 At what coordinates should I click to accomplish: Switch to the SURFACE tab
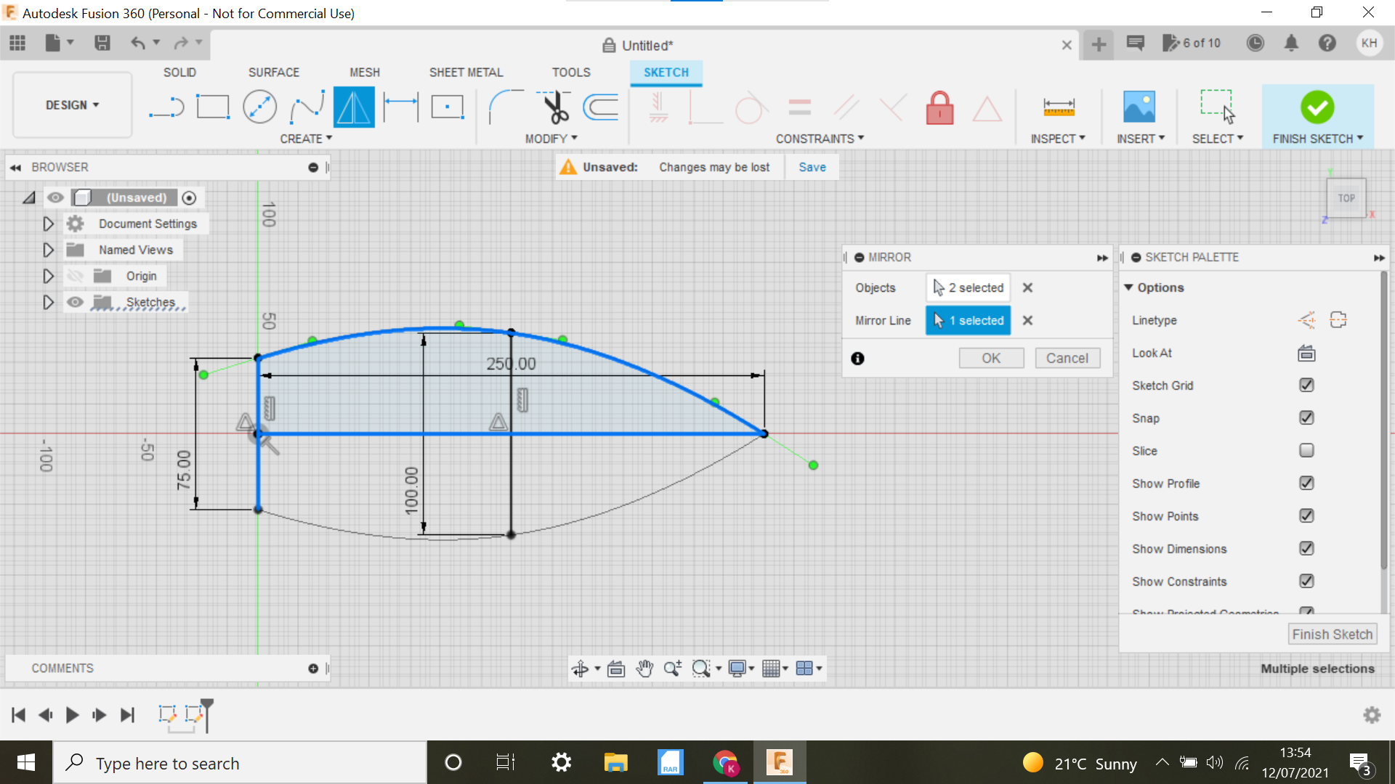tap(273, 72)
